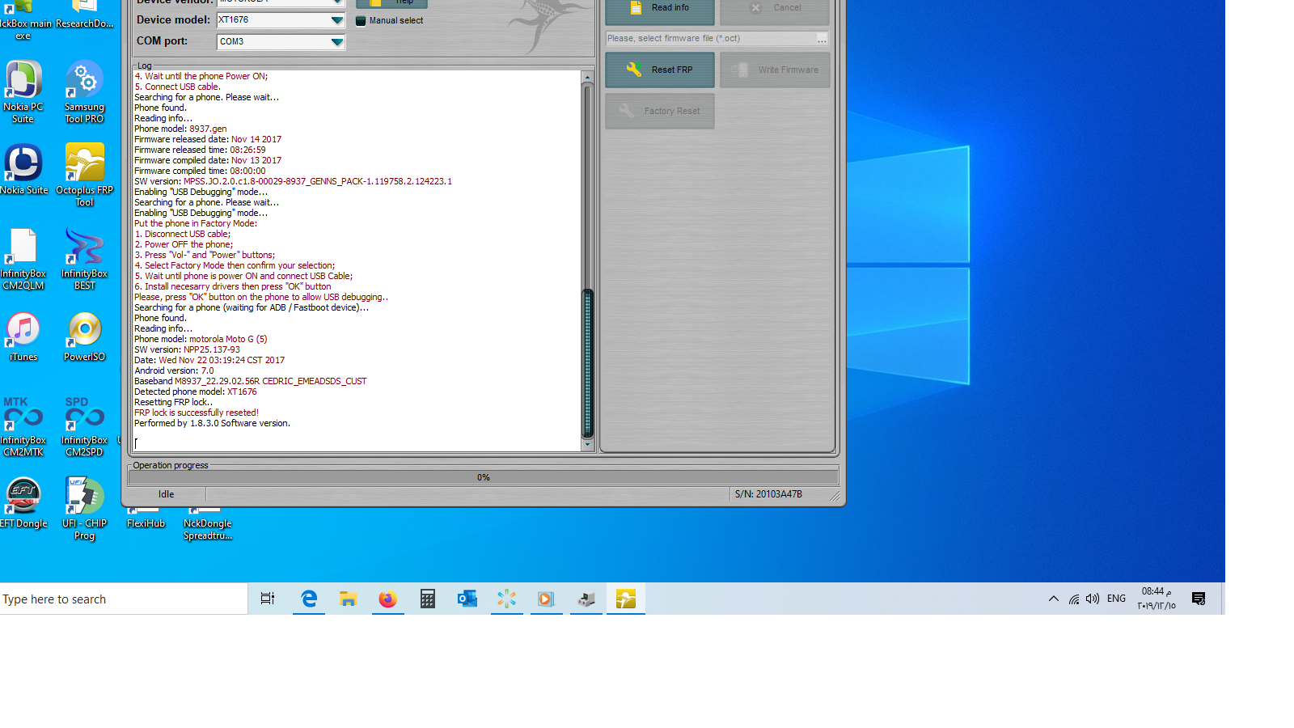Show hidden system tray icons

(1053, 599)
